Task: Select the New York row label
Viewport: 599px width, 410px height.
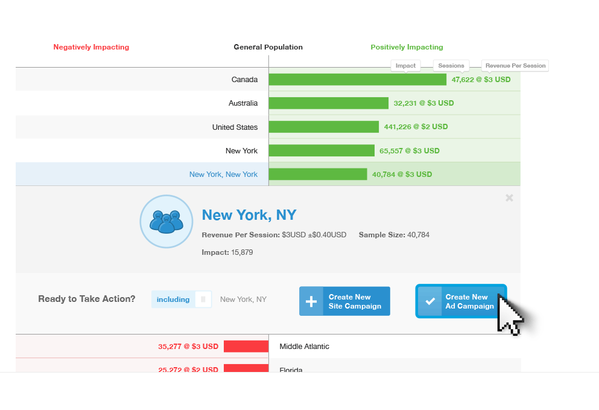Action: click(x=241, y=151)
